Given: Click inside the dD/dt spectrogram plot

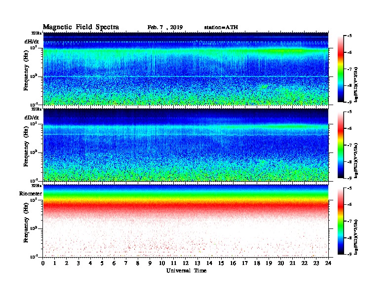Looking at the screenshot, I should pyautogui.click(x=186, y=145).
